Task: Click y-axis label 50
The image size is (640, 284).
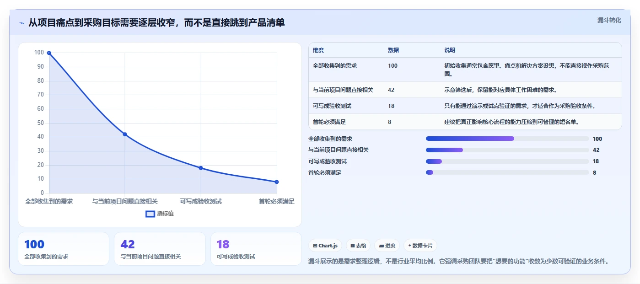Action: 40,123
